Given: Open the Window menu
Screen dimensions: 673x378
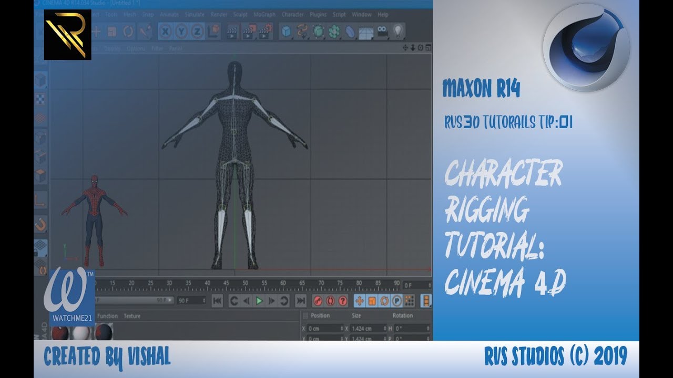Looking at the screenshot, I should click(361, 15).
